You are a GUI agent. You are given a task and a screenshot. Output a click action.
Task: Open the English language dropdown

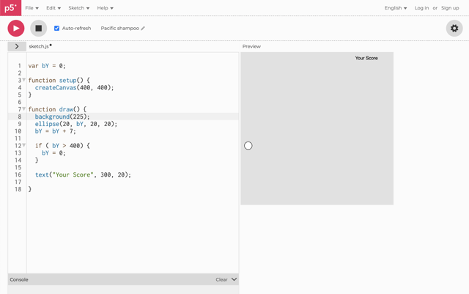point(395,8)
